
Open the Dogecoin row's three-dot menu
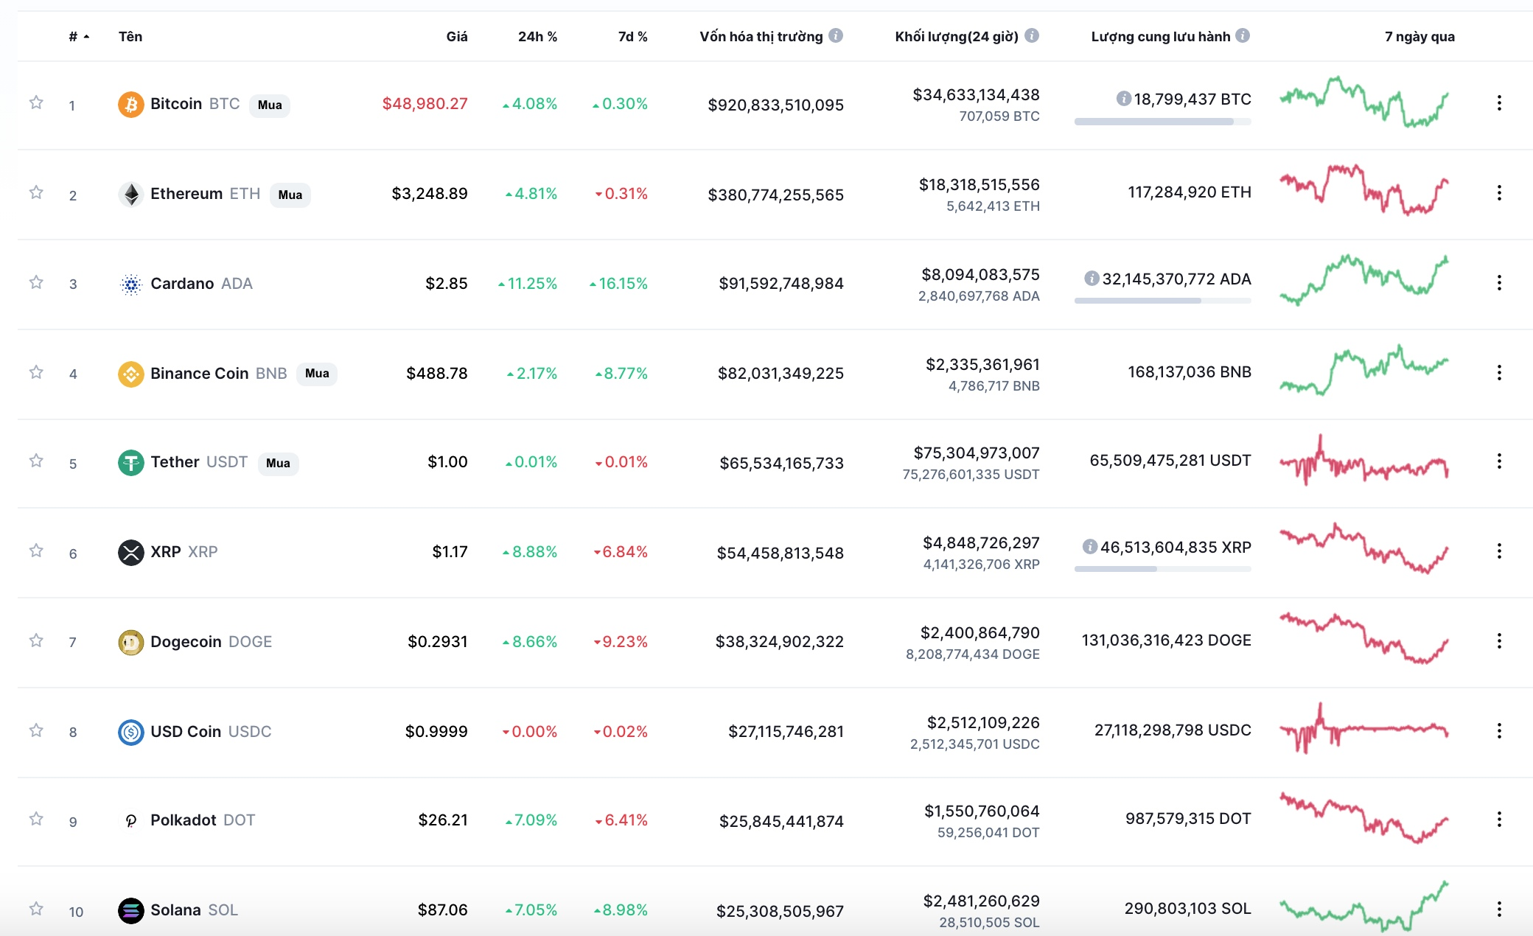click(x=1499, y=641)
